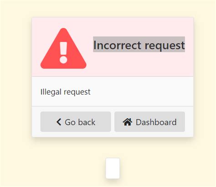Click the white exclamation mark inside the triangle
Screen dimensions: 216x187
click(x=63, y=53)
